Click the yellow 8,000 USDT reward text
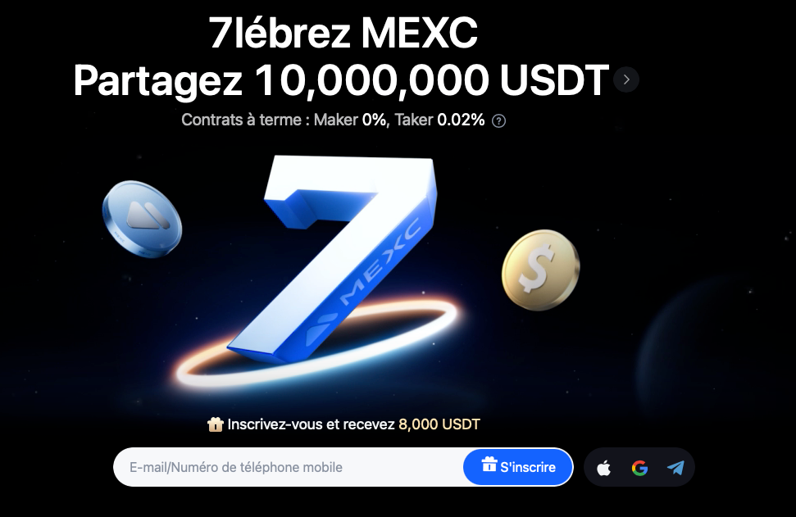Image resolution: width=796 pixels, height=517 pixels. tap(439, 424)
